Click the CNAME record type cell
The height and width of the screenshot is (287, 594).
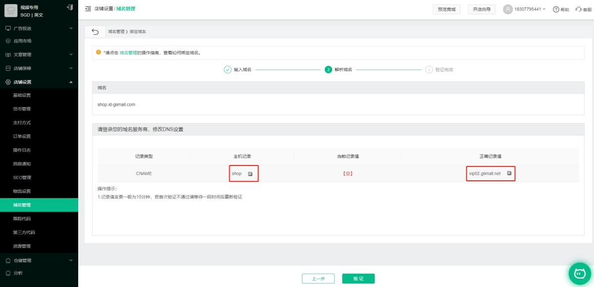point(144,174)
